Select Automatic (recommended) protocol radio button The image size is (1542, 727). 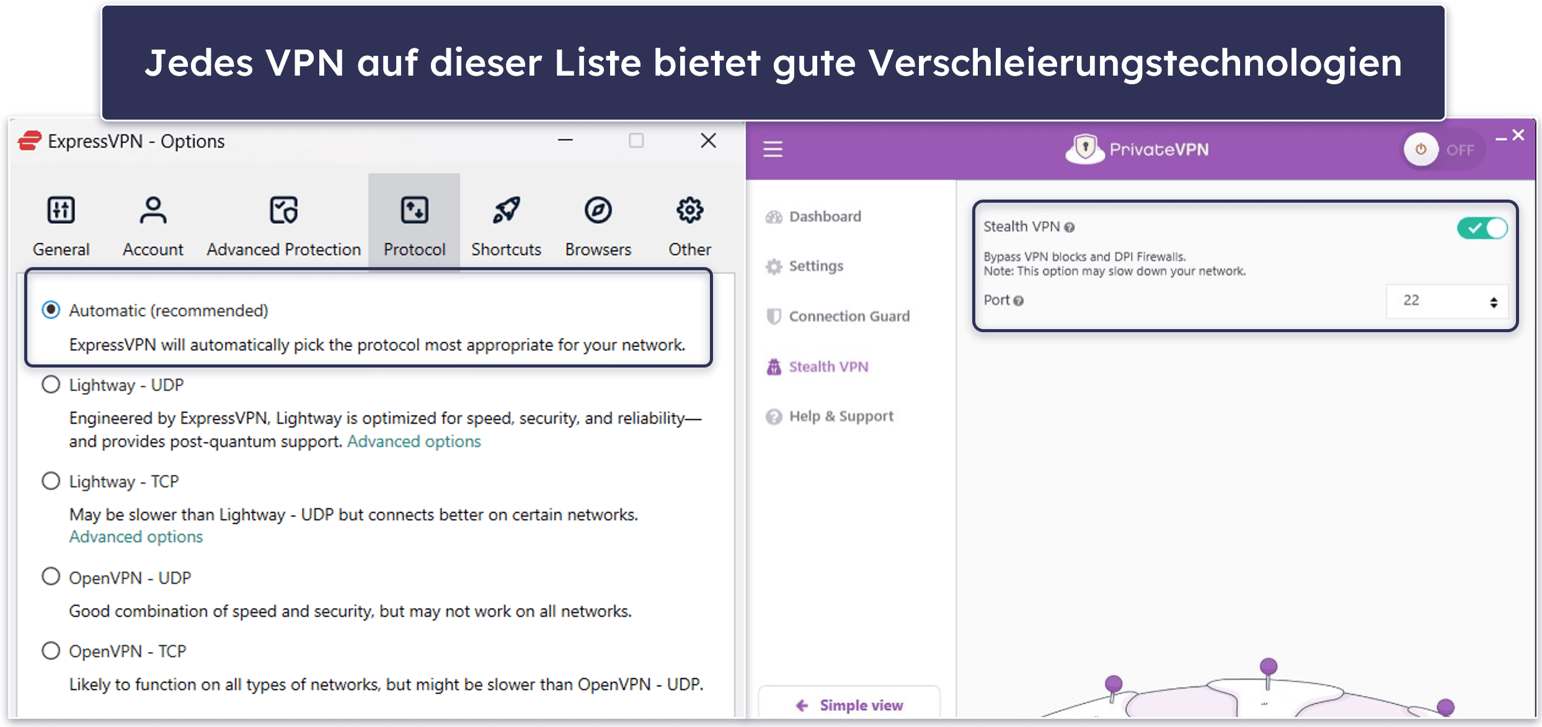[x=51, y=310]
